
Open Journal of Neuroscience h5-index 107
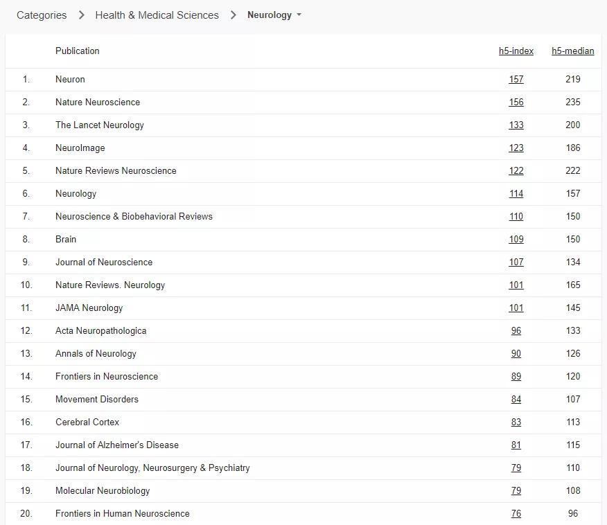(x=516, y=262)
